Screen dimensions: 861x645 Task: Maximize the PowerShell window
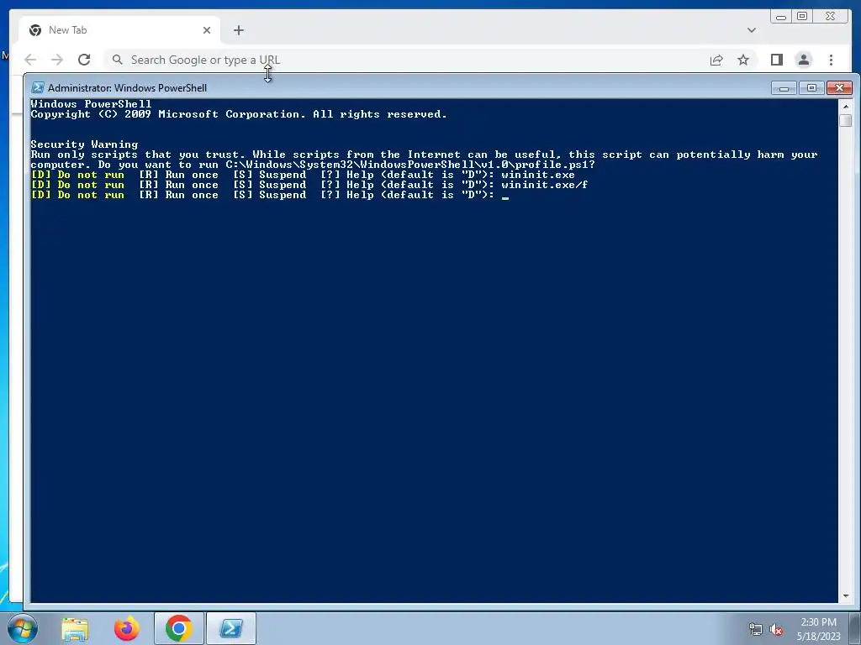811,87
